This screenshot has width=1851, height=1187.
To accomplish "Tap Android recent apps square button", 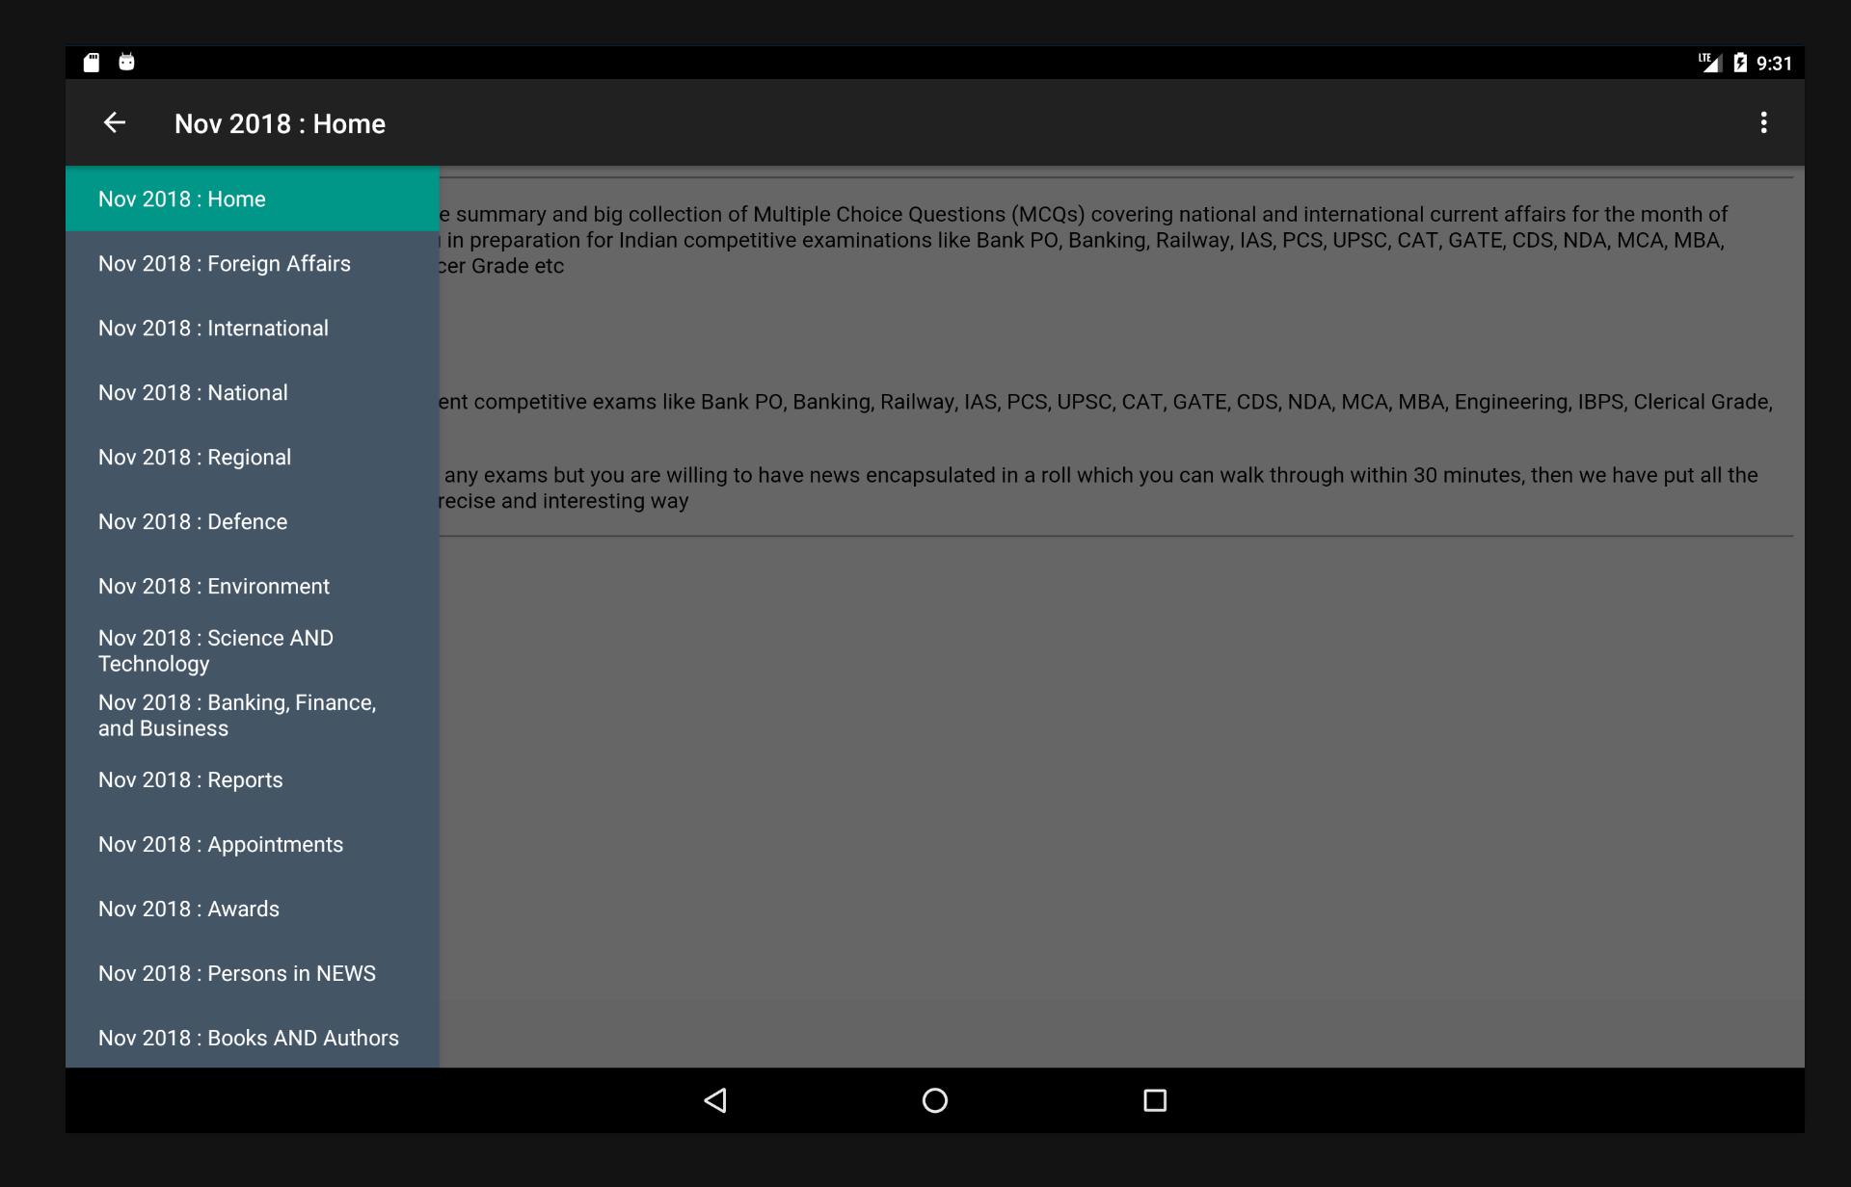I will click(1154, 1100).
